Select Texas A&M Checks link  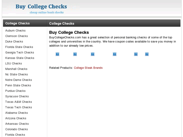[x=19, y=102]
